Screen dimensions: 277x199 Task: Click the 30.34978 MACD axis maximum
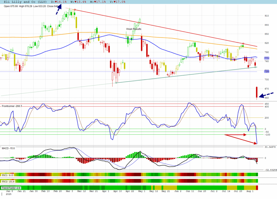click(270, 147)
